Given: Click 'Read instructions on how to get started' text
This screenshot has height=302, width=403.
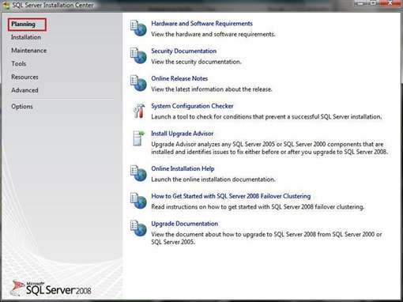Looking at the screenshot, I should tap(258, 207).
